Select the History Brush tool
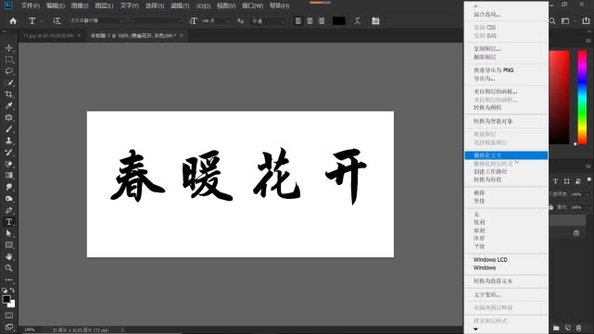This screenshot has height=334, width=594. [8, 153]
